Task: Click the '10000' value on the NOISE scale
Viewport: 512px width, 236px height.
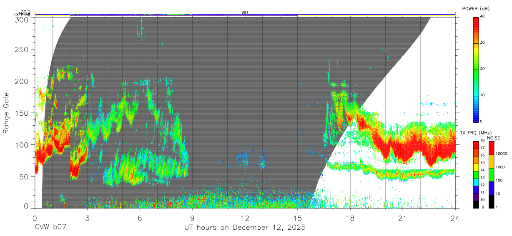Action: tap(502, 154)
